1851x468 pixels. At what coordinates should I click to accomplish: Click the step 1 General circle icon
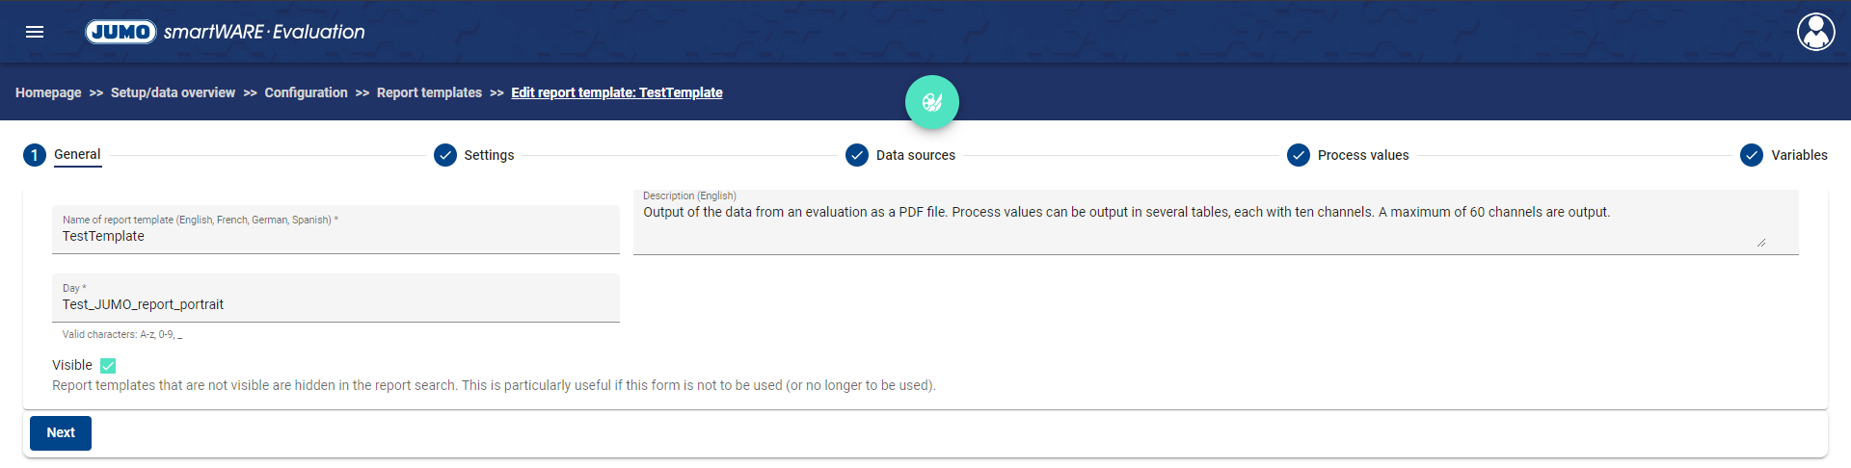point(35,155)
